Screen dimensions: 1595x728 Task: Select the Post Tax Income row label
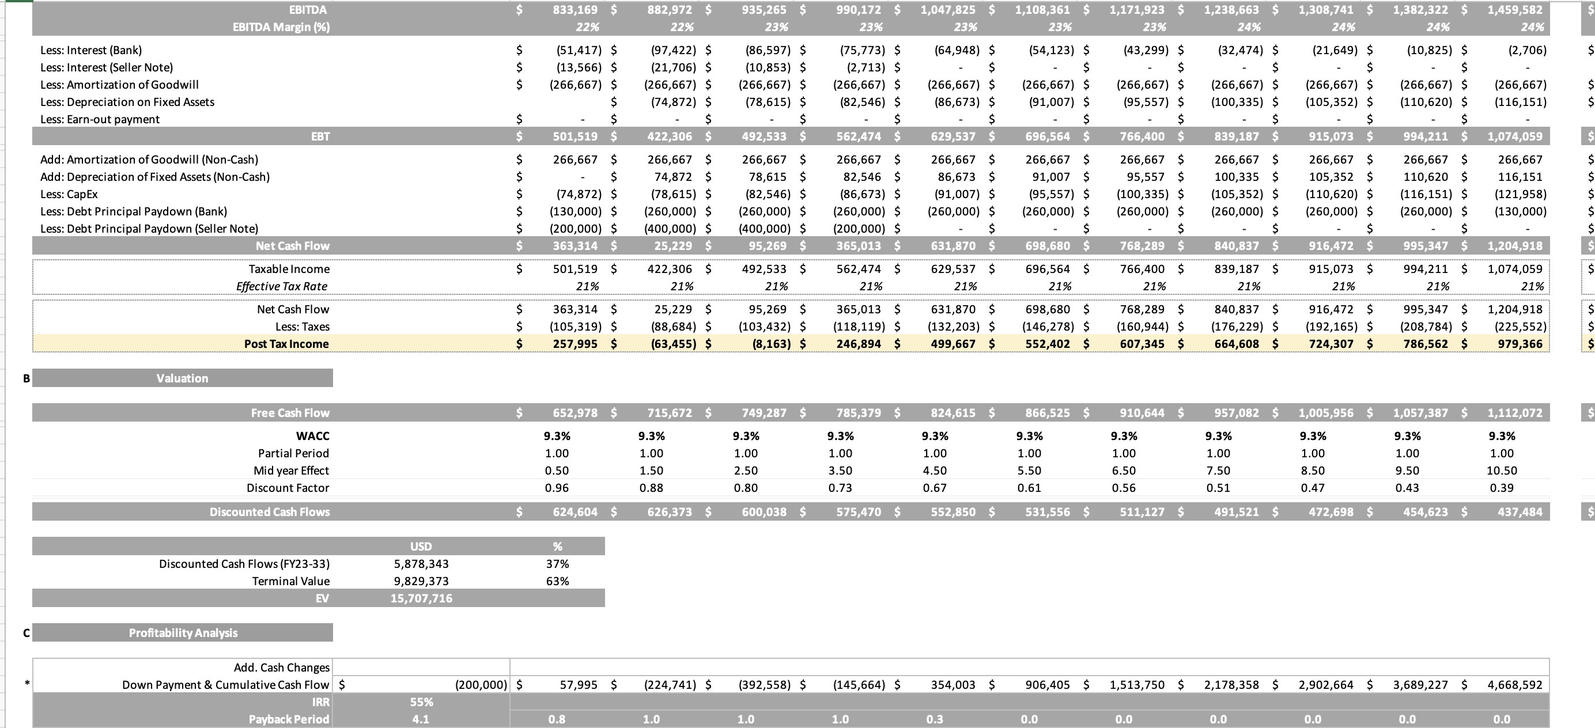[x=286, y=344]
